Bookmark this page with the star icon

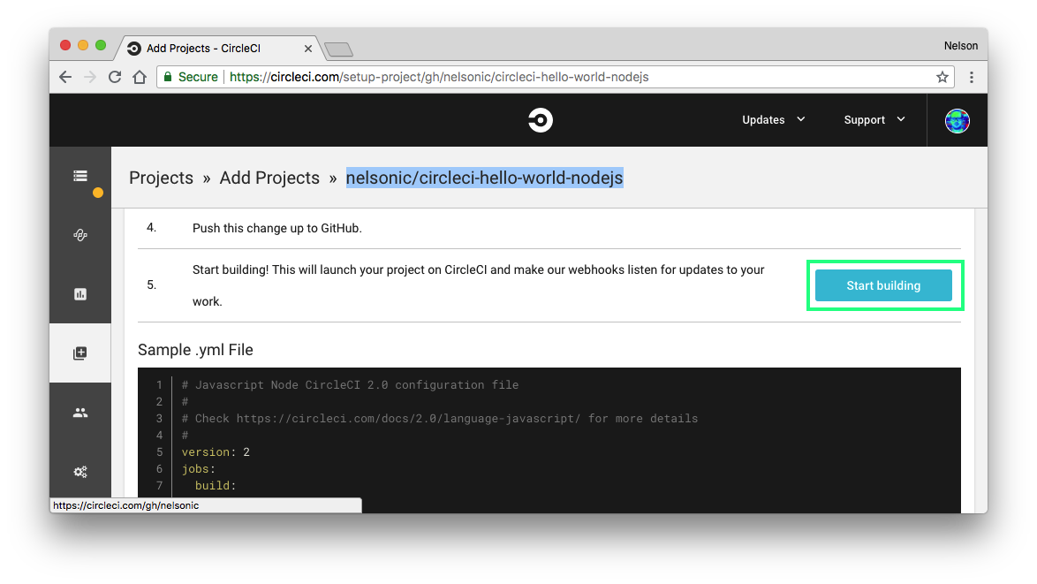pyautogui.click(x=942, y=77)
